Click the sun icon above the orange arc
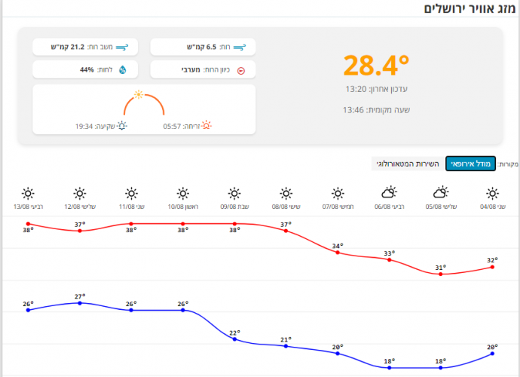Viewport: 520px width, 377px height. pos(138,94)
